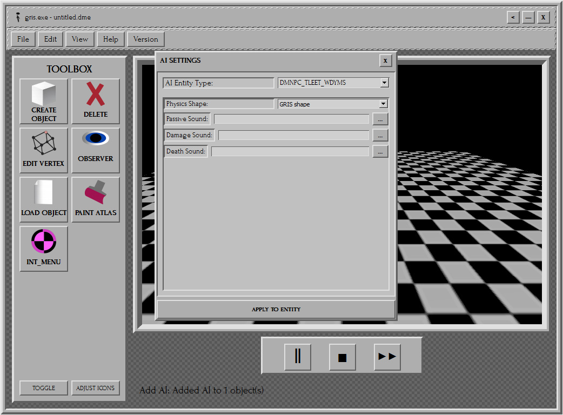
Task: Open the View menu
Action: point(79,39)
